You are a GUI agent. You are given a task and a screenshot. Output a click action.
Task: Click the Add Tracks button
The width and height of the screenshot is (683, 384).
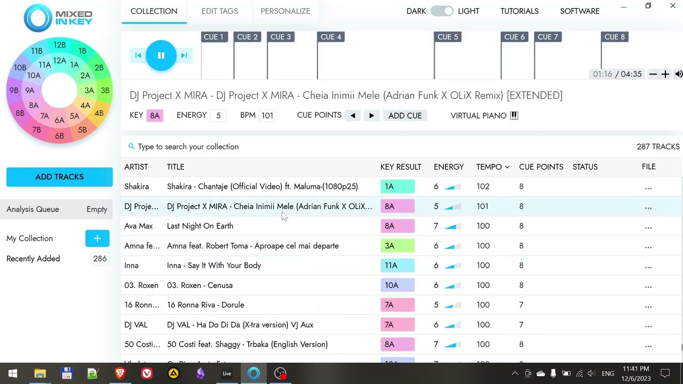click(x=59, y=177)
